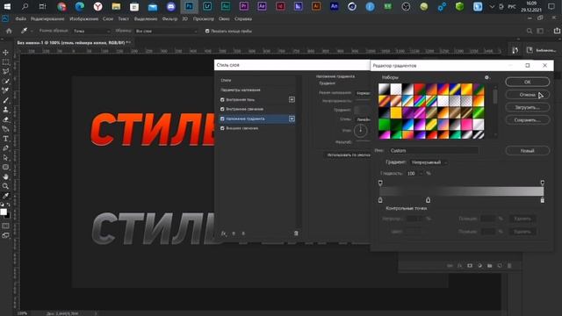
Task: Open gradient style Линейн dropdown
Action: [x=363, y=119]
